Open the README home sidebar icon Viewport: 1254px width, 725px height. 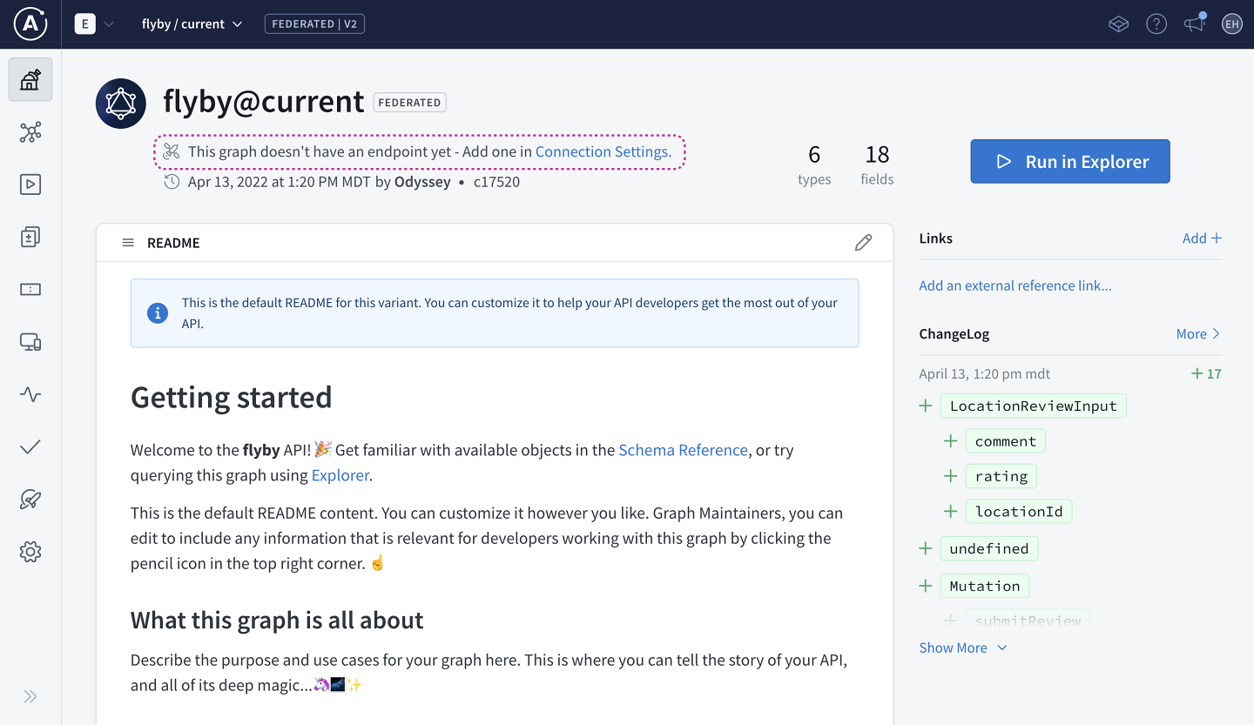pyautogui.click(x=30, y=80)
